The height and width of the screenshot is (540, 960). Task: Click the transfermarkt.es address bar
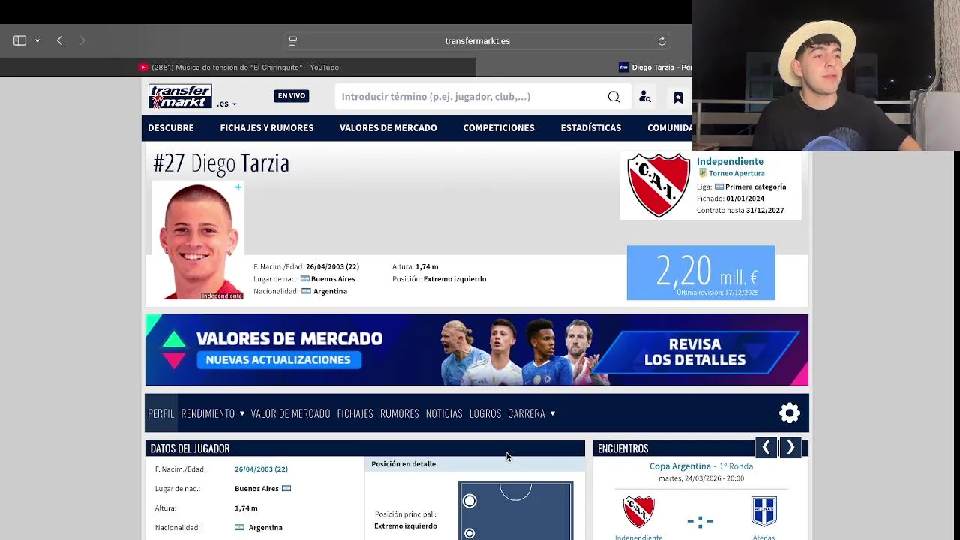tap(477, 41)
